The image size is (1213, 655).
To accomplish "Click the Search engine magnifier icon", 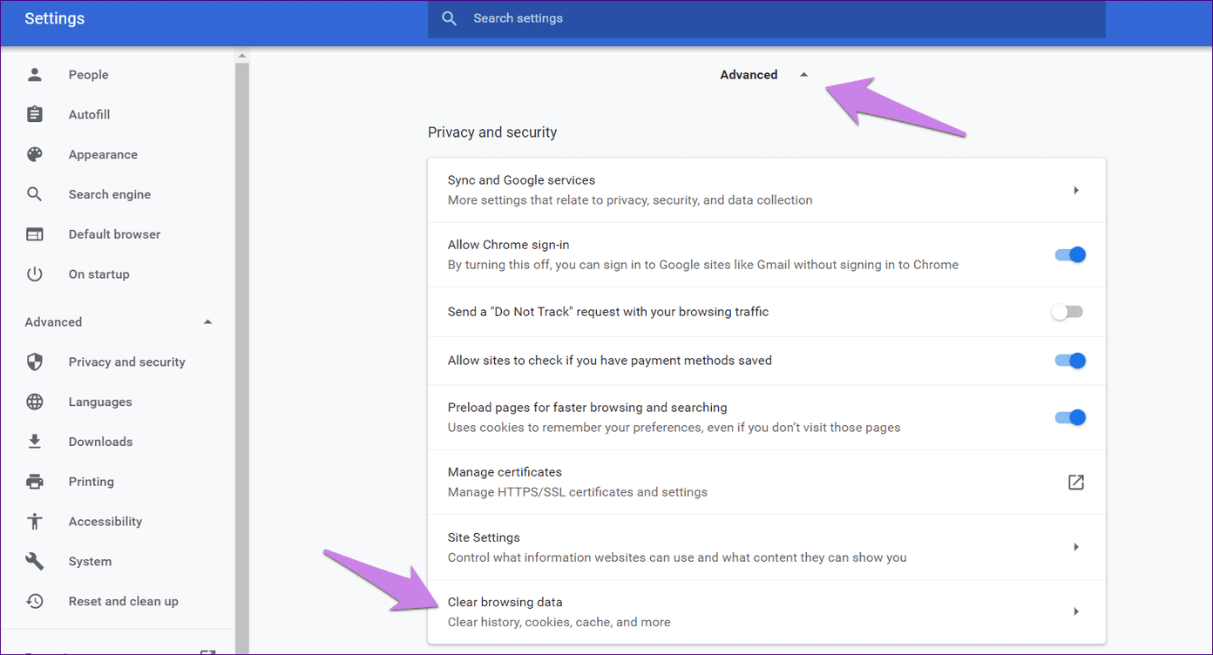I will point(35,194).
